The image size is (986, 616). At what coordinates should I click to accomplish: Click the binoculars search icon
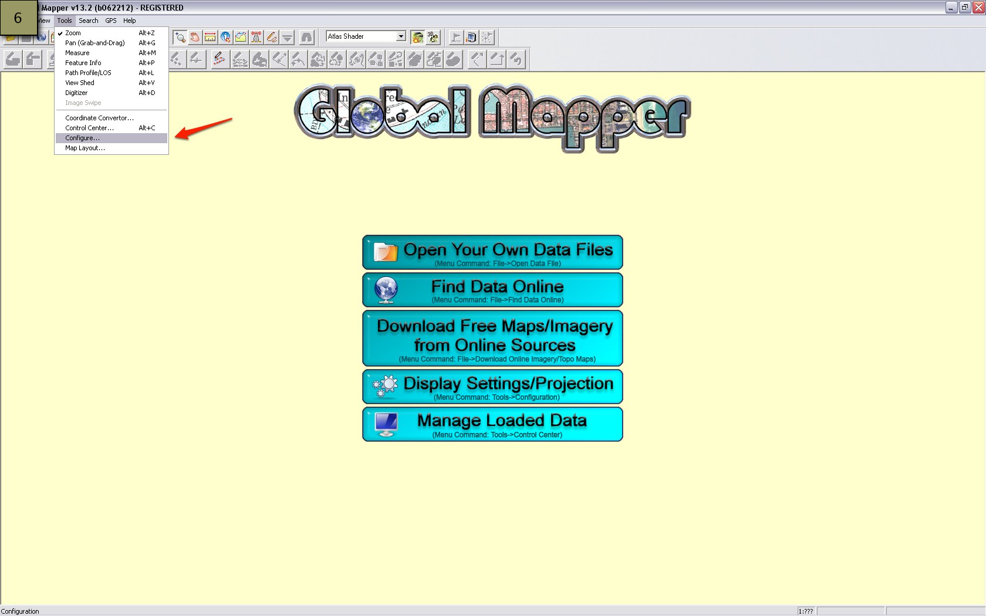(306, 37)
